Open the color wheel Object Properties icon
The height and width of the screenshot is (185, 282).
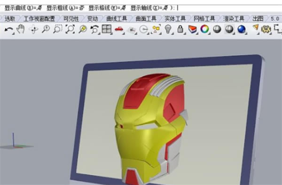pos(204,29)
